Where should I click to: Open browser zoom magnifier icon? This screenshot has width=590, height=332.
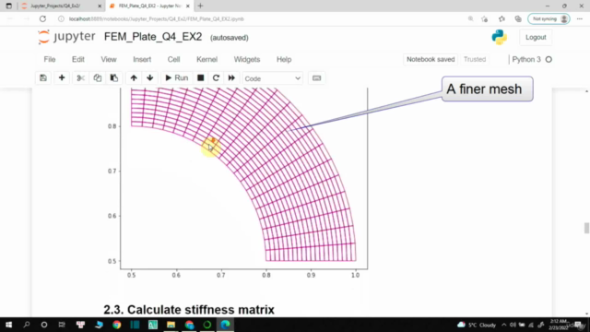pos(470,18)
